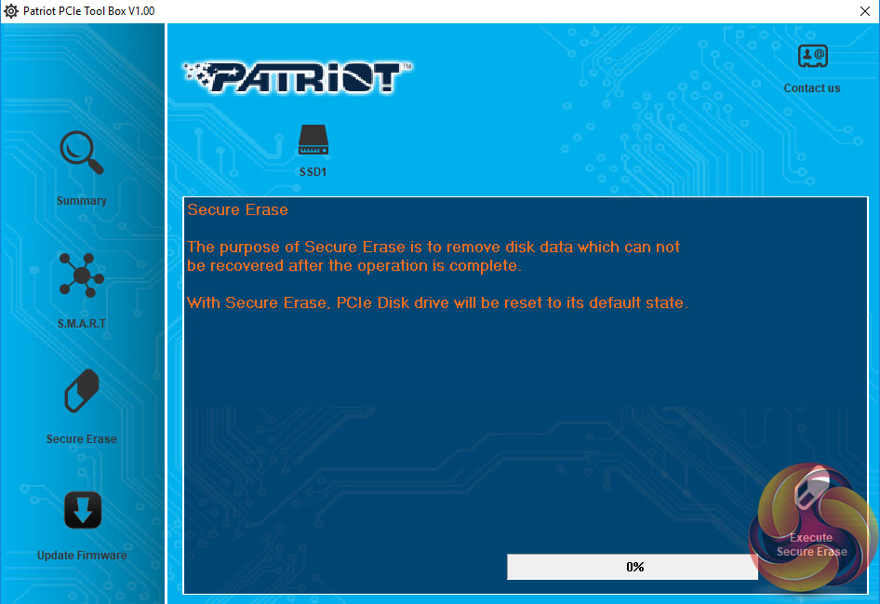The width and height of the screenshot is (880, 604).
Task: Open the Update Firmware download arrow icon
Action: tap(83, 510)
